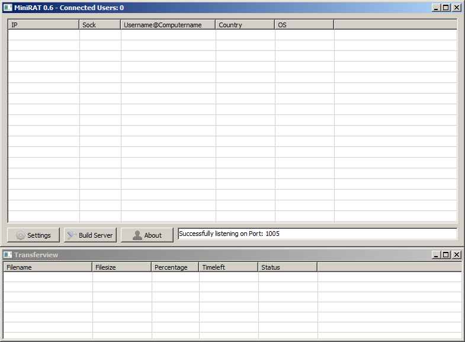Open Settings with the gear icon button

click(x=33, y=235)
